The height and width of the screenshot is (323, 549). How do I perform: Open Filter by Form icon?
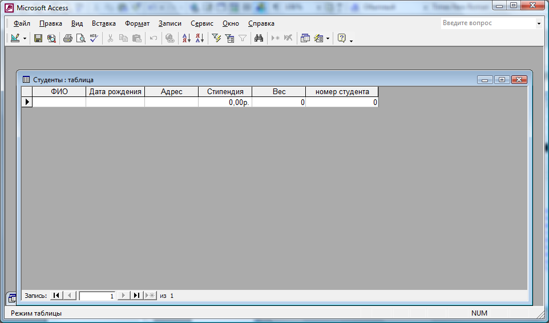coord(229,38)
